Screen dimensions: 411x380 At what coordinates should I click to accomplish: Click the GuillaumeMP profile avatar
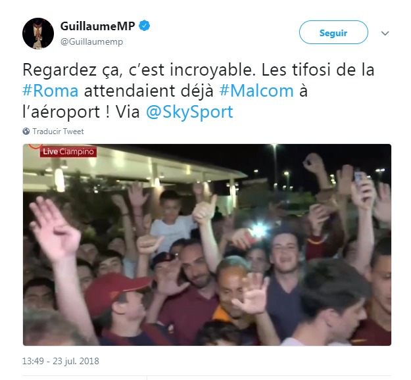38,34
